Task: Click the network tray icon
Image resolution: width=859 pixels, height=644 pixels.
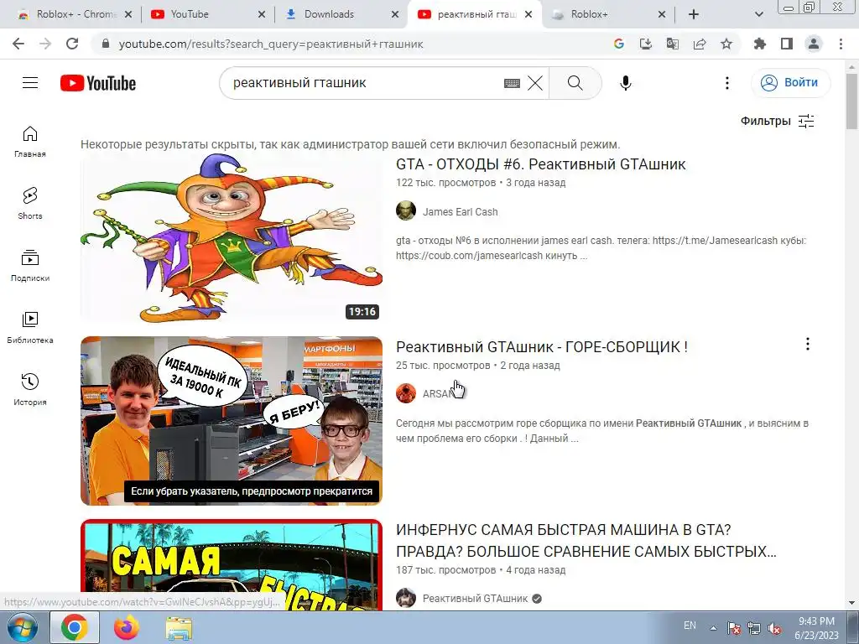Action: pyautogui.click(x=754, y=629)
